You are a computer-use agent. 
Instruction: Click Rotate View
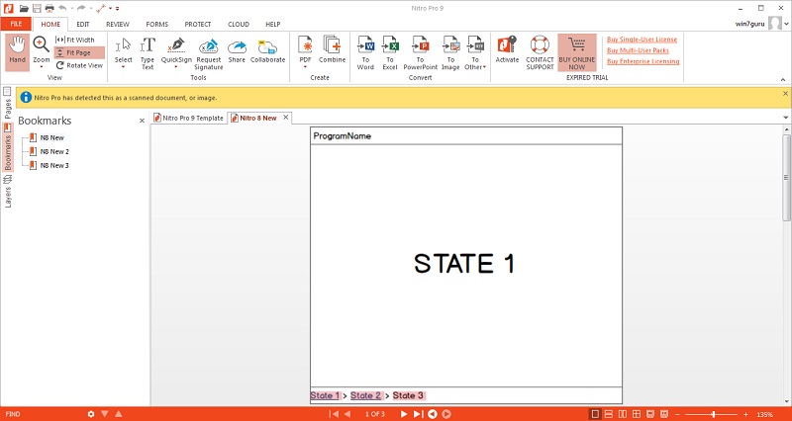79,65
